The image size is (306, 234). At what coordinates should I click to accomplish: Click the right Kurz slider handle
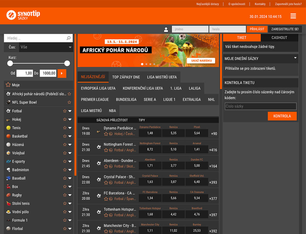(x=67, y=63)
